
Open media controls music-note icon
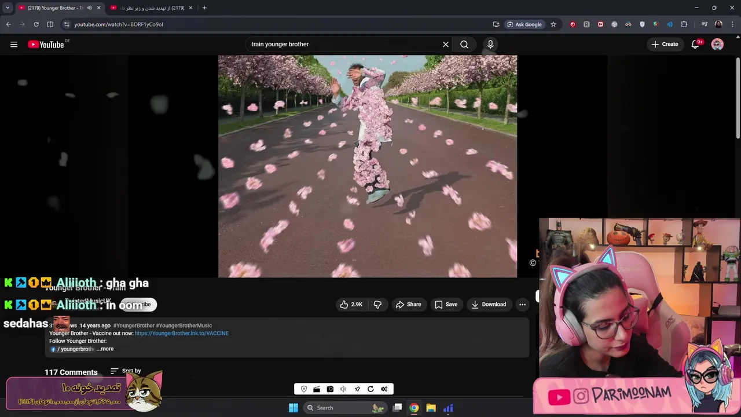pyautogui.click(x=705, y=24)
